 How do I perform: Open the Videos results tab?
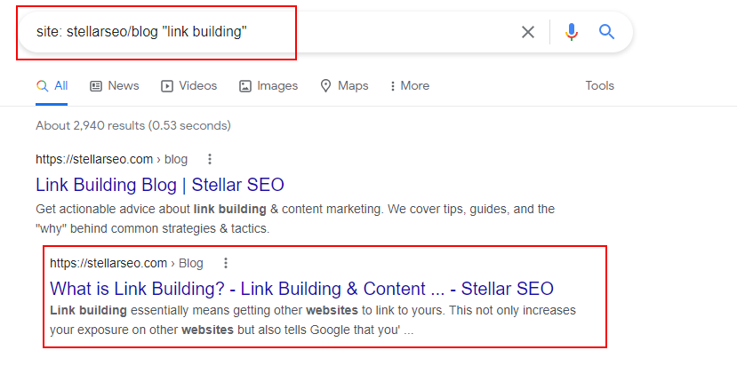click(189, 86)
